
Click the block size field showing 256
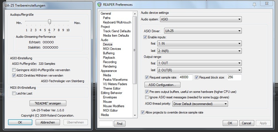[x=234, y=77]
